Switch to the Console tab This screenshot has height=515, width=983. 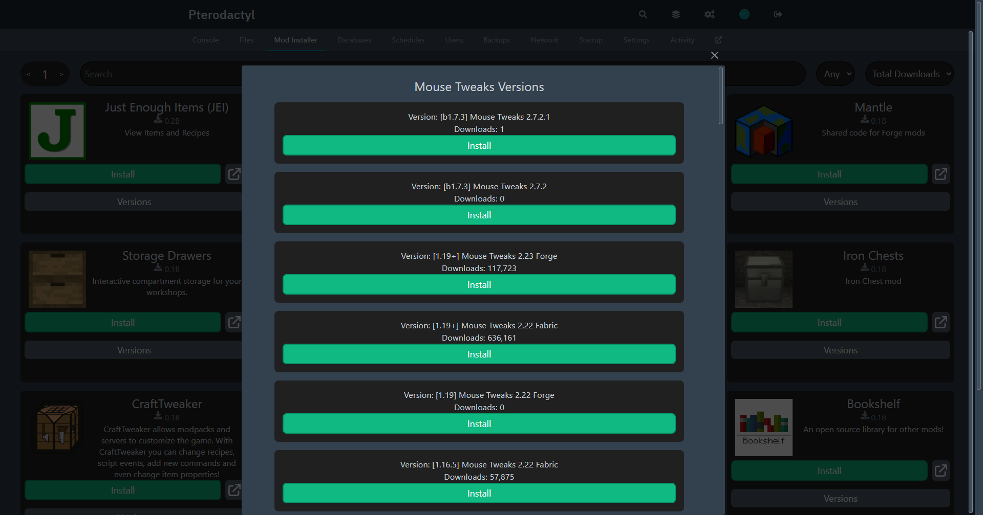point(205,40)
